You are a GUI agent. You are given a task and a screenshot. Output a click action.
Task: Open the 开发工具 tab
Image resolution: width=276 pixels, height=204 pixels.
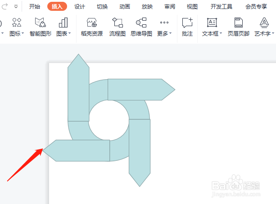click(222, 7)
